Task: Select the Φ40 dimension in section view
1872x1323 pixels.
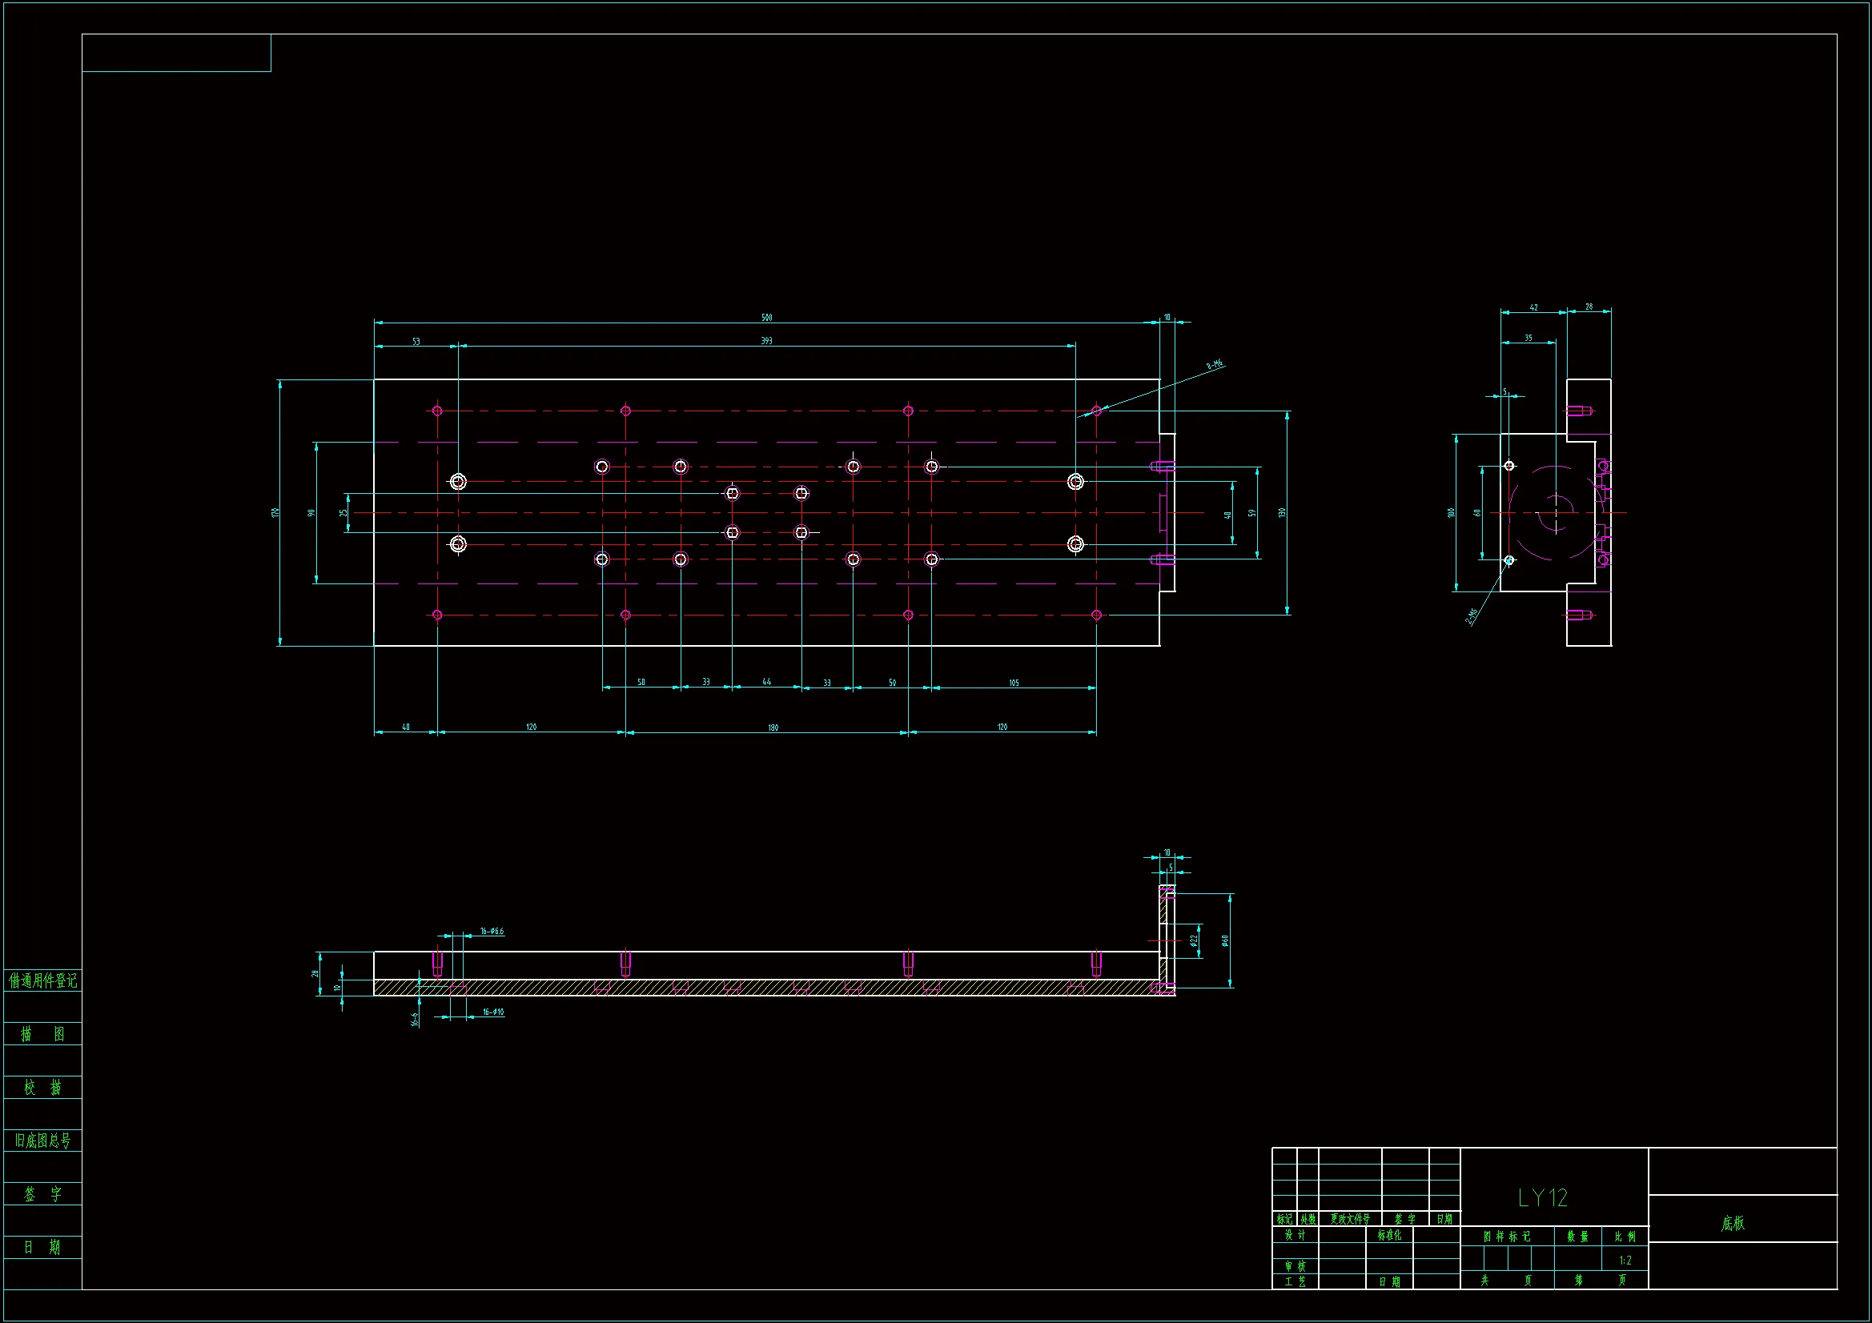Action: click(x=1225, y=940)
